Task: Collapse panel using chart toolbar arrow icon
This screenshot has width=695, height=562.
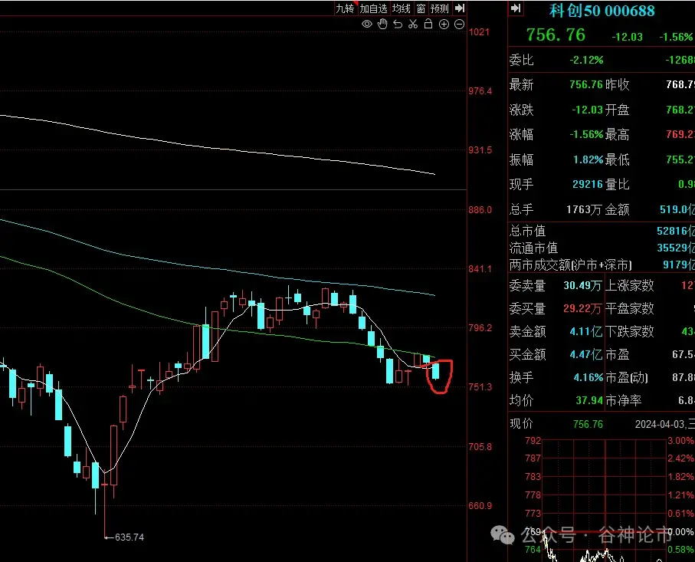Action: pyautogui.click(x=460, y=8)
